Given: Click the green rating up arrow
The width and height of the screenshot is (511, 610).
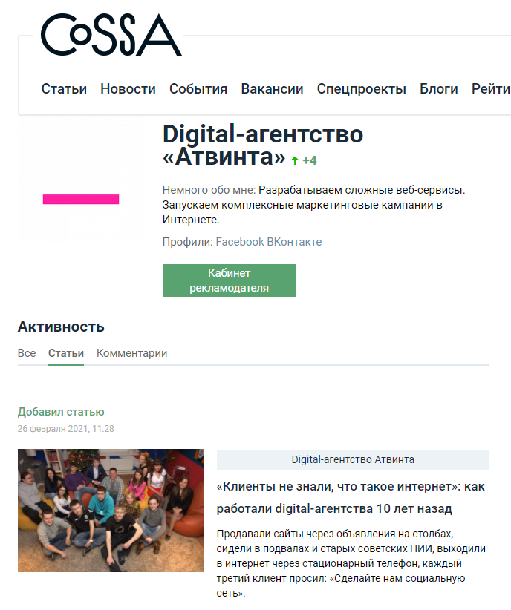Looking at the screenshot, I should pyautogui.click(x=295, y=160).
